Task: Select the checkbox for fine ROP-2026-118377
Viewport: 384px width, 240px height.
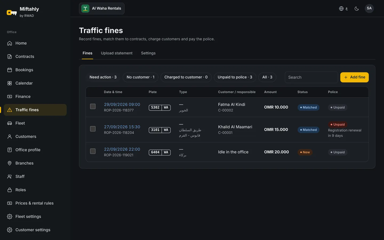Action: click(x=93, y=106)
